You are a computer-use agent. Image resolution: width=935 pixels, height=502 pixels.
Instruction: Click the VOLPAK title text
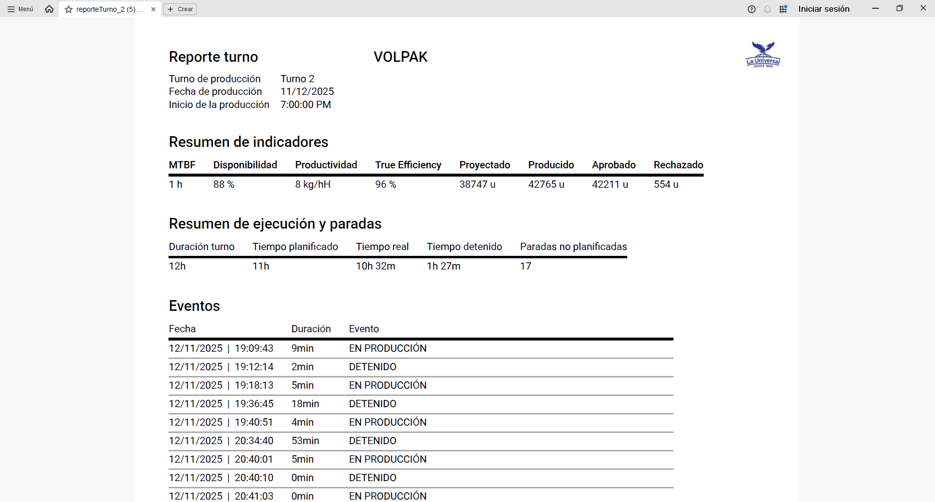pyautogui.click(x=400, y=57)
